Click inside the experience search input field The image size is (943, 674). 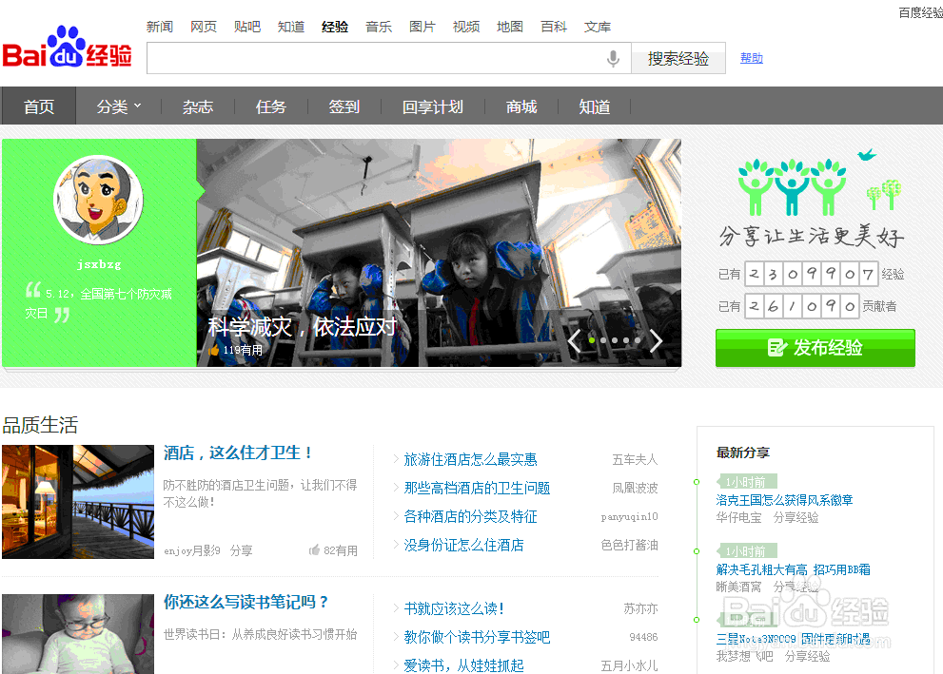(x=381, y=58)
